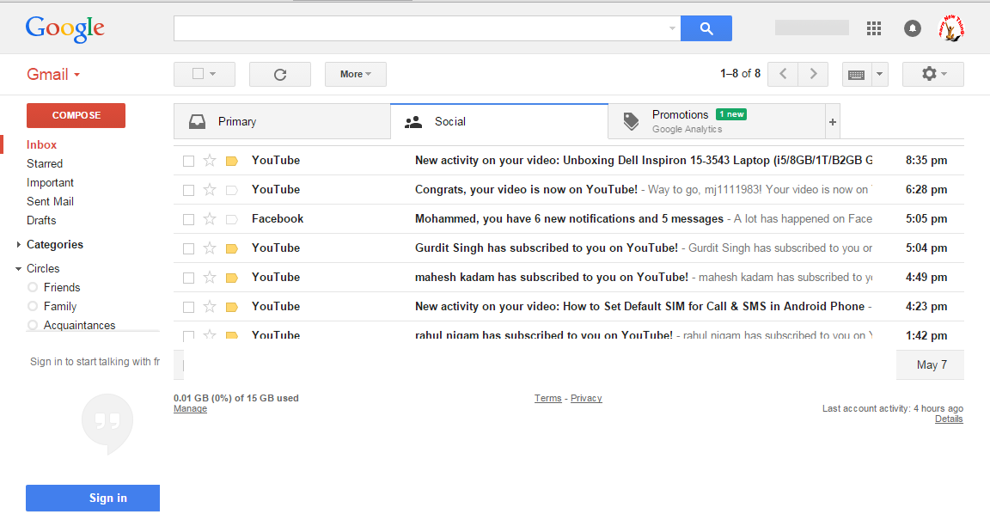Click the Google logo
Viewport: 990px width, 520px height.
tap(65, 28)
